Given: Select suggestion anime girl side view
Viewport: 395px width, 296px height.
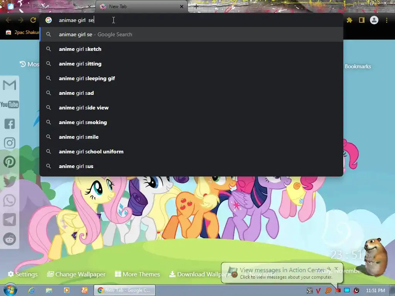Looking at the screenshot, I should [191, 108].
